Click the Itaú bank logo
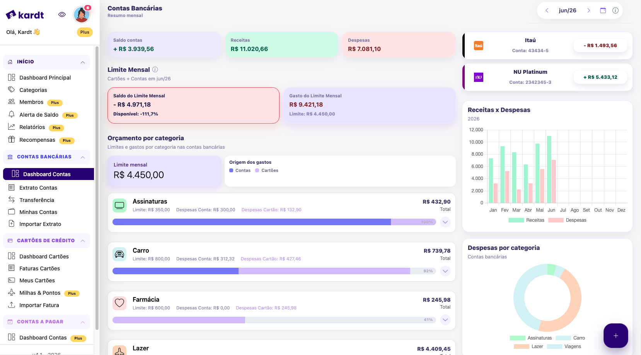This screenshot has height=355, width=641. [479, 46]
